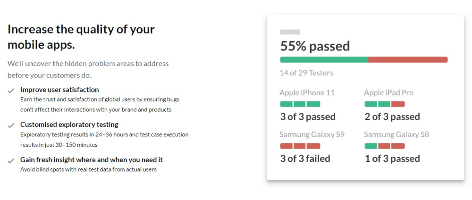Screen dimensions: 472x200
Task: Click the 1 of 3 passed result
Action: coord(392,158)
